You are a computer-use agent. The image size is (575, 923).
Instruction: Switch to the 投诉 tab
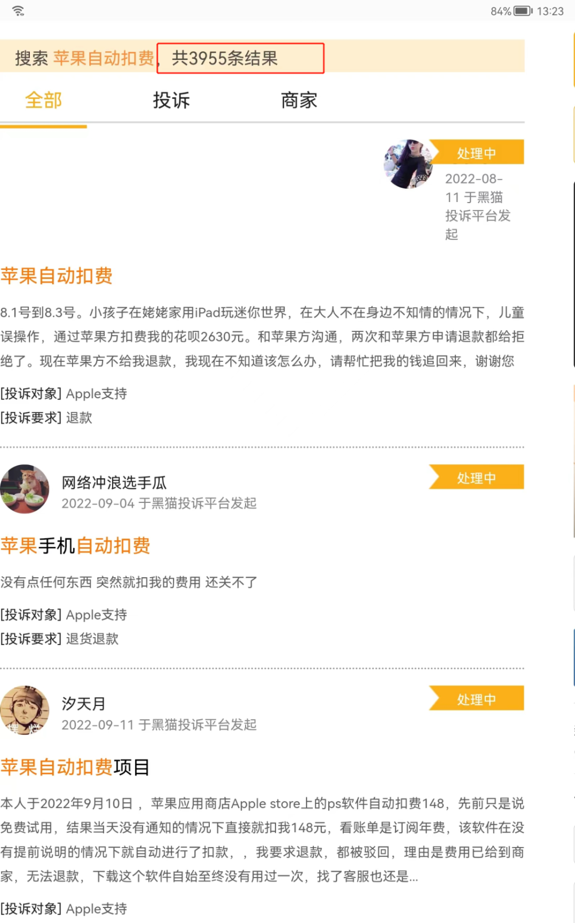pos(171,100)
